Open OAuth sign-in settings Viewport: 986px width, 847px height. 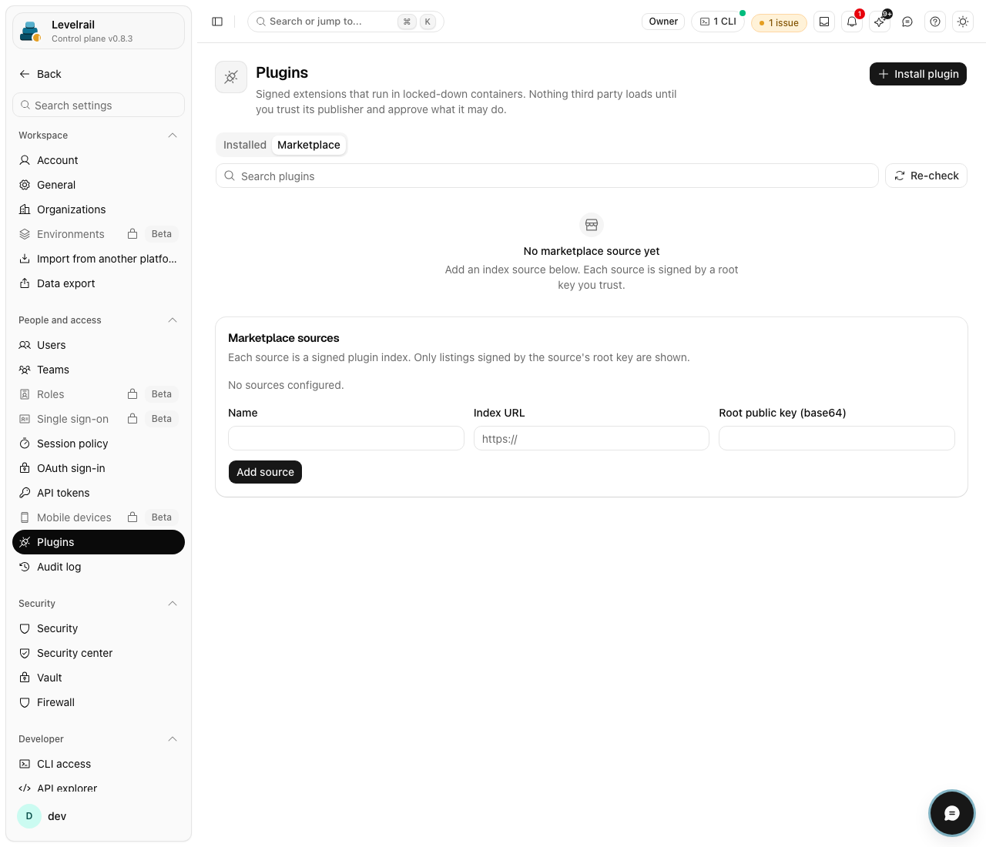pyautogui.click(x=99, y=468)
